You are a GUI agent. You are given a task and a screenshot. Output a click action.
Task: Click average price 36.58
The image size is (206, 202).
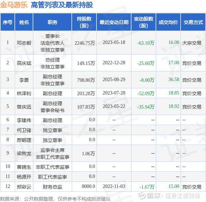(x=174, y=79)
